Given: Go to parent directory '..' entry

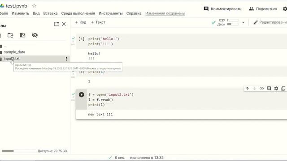Looking at the screenshot, I should point(5,47).
